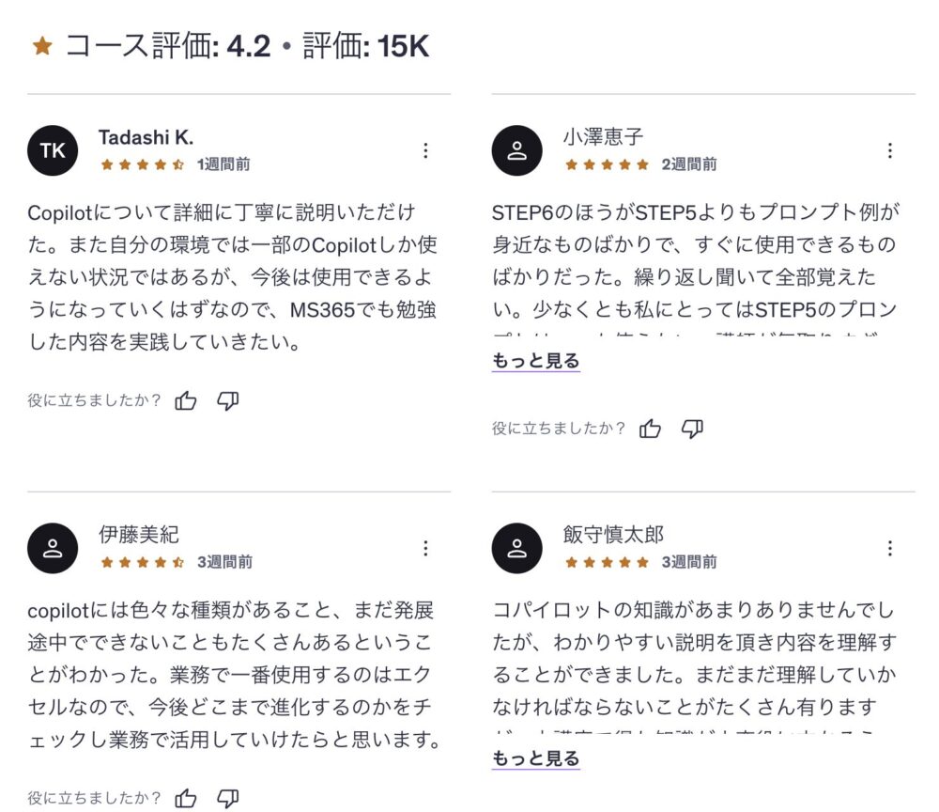Dislike Tadashi K.'s review with thumbs down
The image size is (939, 812).
click(x=228, y=401)
